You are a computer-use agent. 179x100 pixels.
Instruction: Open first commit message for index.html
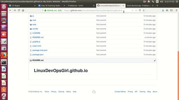point(101,46)
